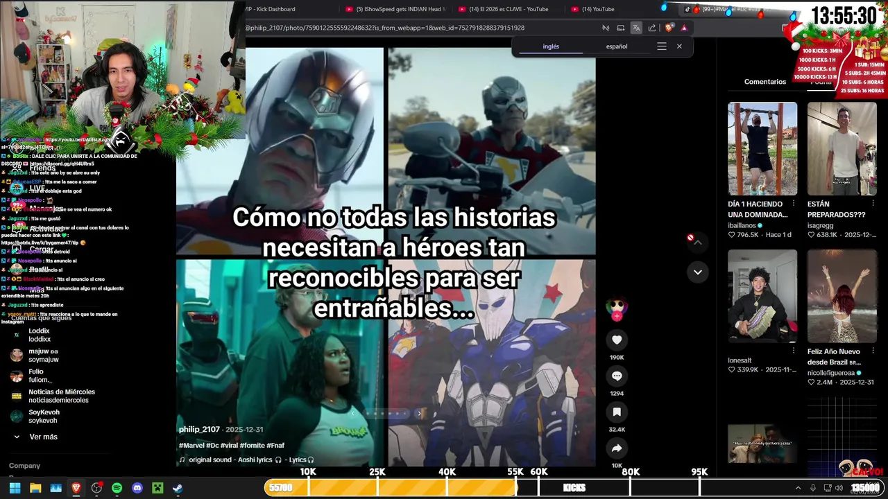Select inglés in the translate popup
The height and width of the screenshot is (499, 888).
(551, 46)
